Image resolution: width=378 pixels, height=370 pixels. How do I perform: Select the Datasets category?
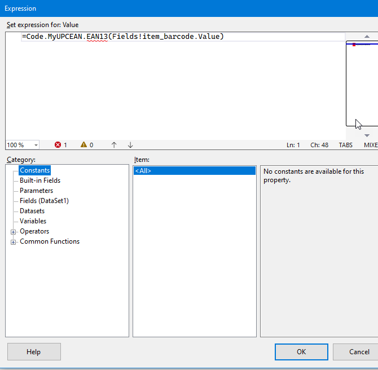pyautogui.click(x=32, y=211)
